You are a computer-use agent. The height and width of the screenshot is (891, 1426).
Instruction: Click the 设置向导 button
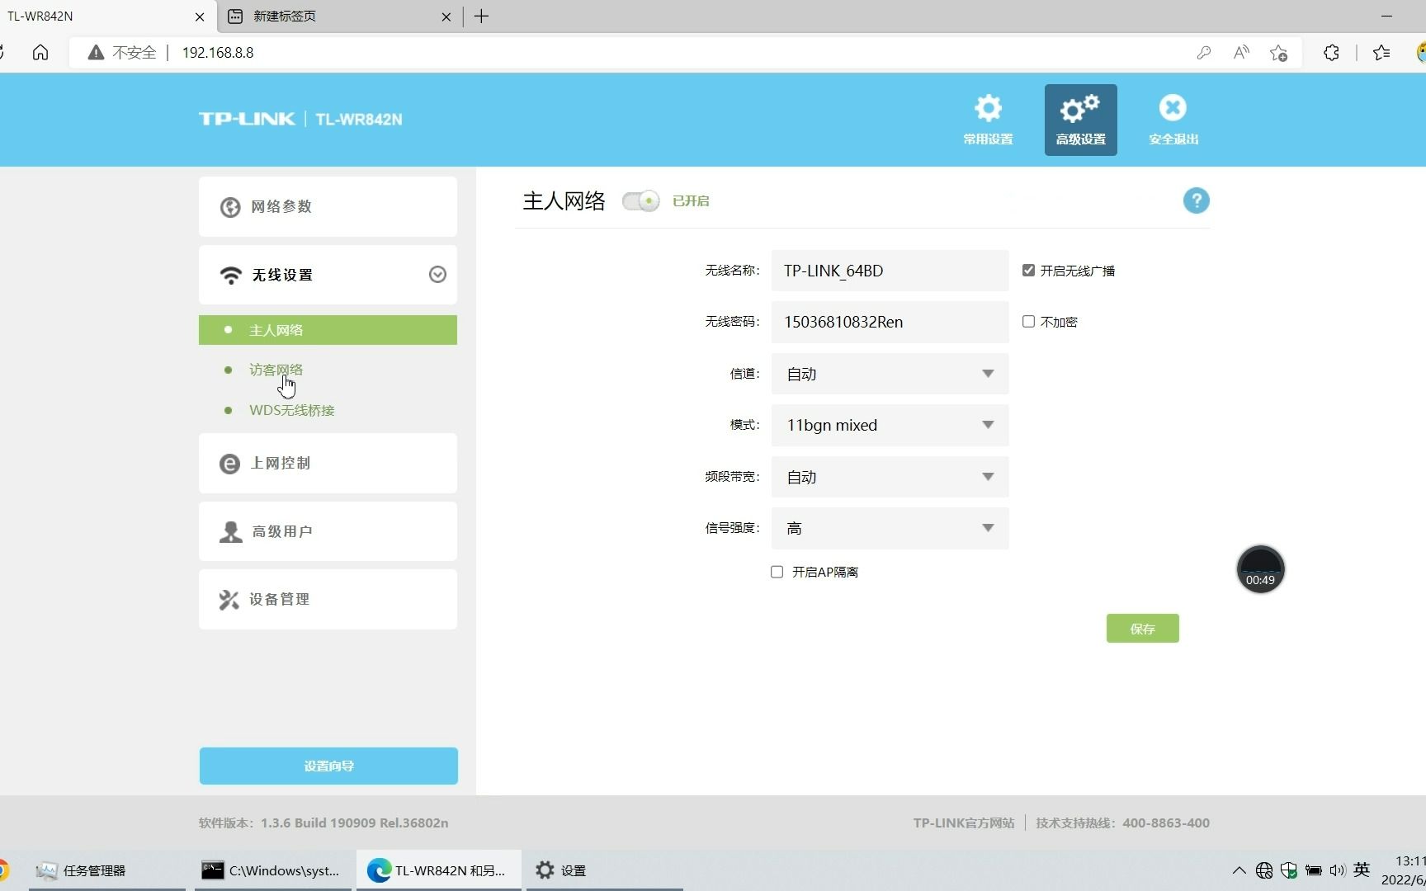pos(328,766)
